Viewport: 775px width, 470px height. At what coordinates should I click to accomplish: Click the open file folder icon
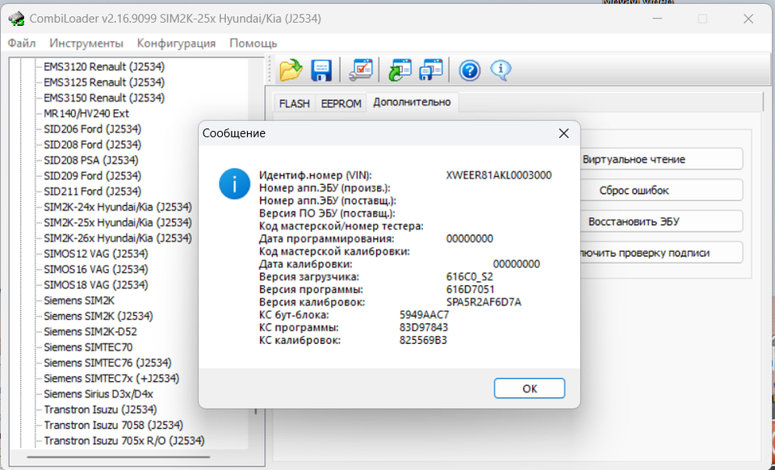pyautogui.click(x=291, y=69)
